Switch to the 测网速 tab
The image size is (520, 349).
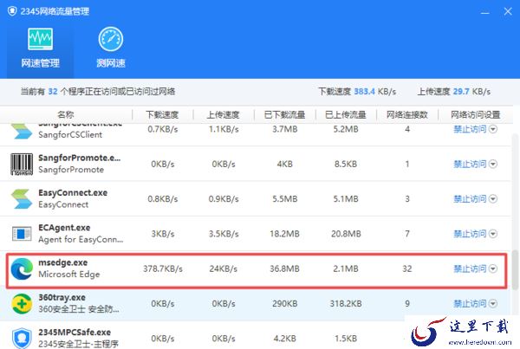111,48
